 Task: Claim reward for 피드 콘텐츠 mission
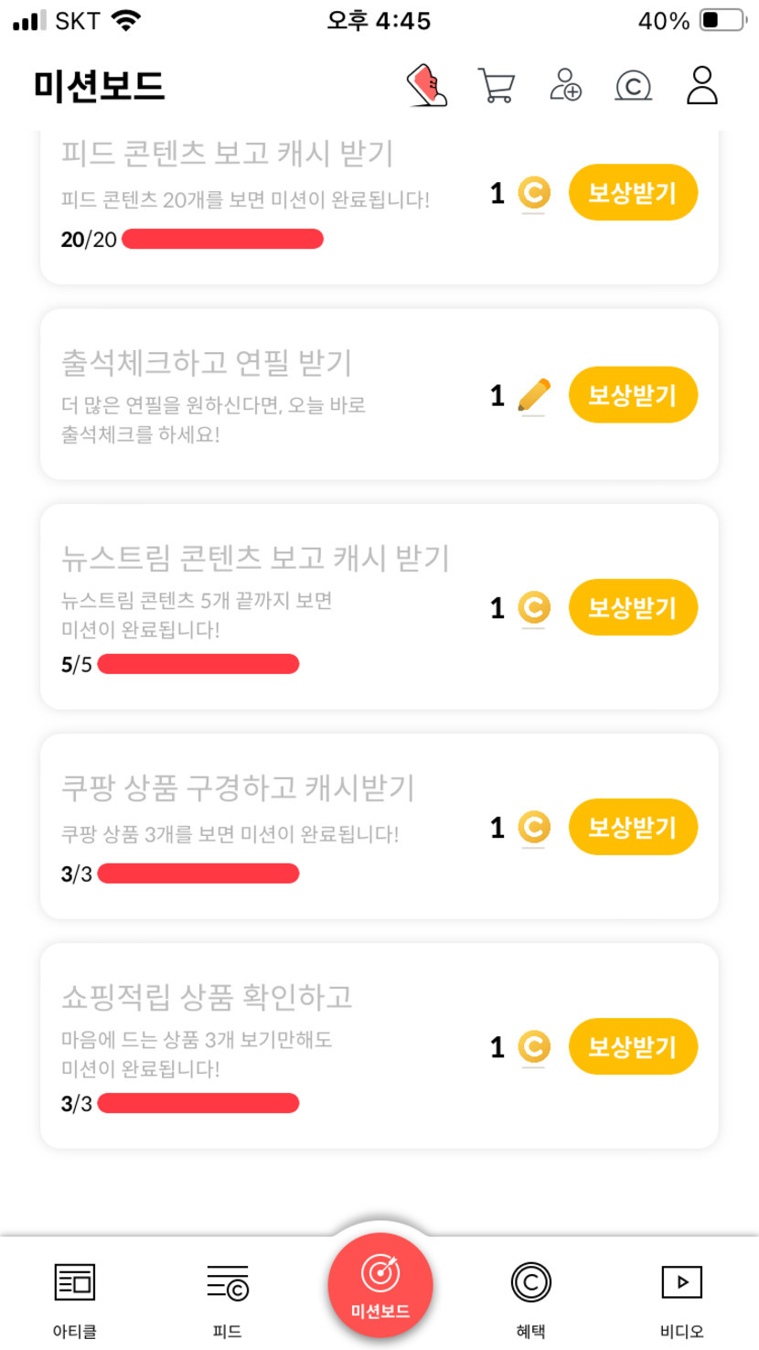click(x=633, y=193)
